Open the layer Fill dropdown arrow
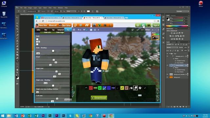Image resolution: width=210 pixels, height=118 pixels. pos(188,50)
